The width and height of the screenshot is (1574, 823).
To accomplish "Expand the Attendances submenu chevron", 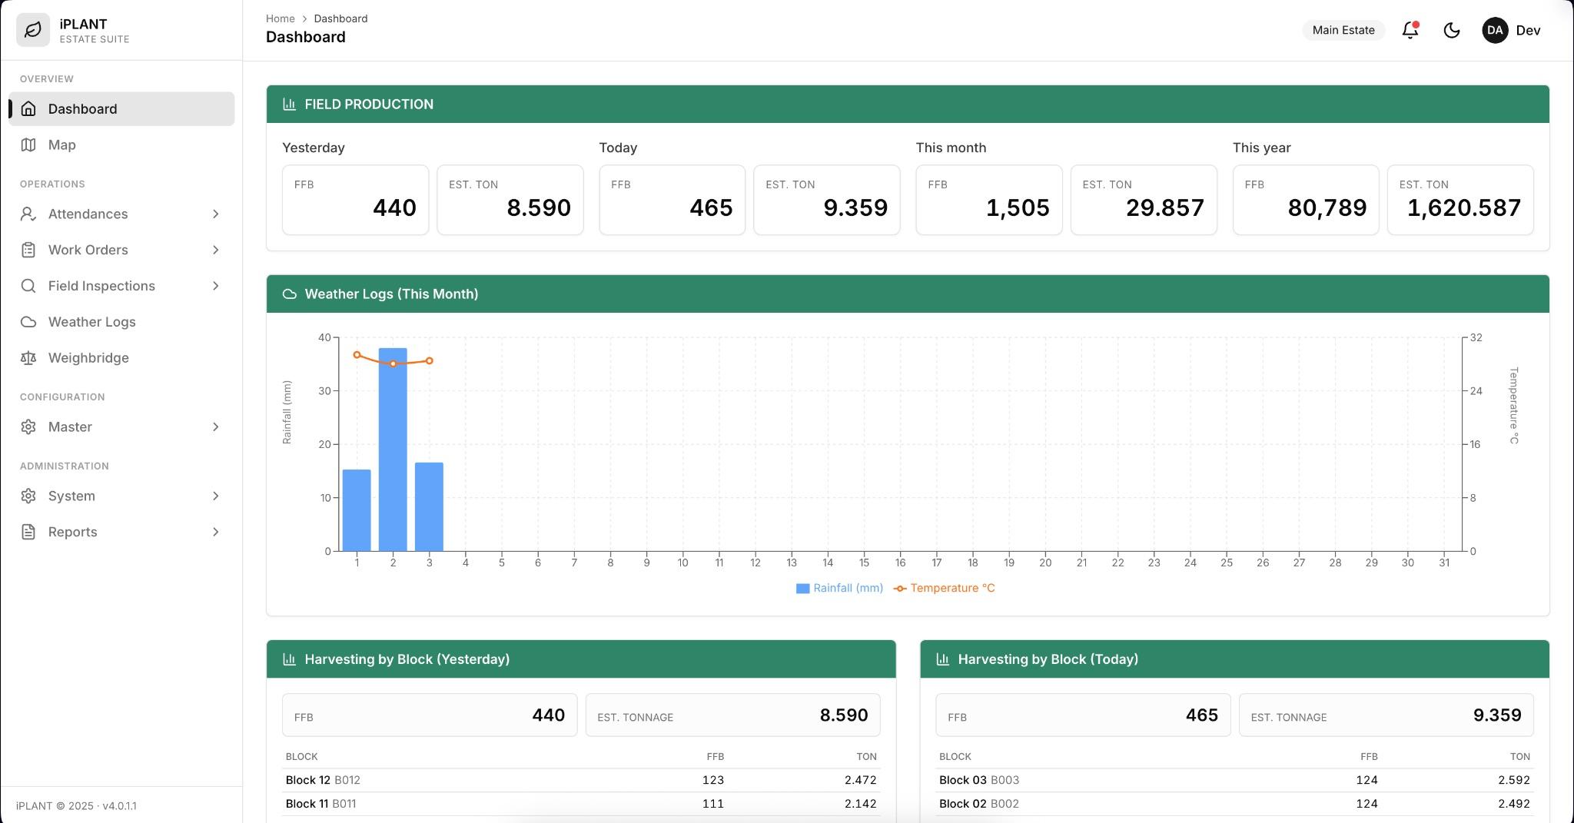I will coord(216,214).
